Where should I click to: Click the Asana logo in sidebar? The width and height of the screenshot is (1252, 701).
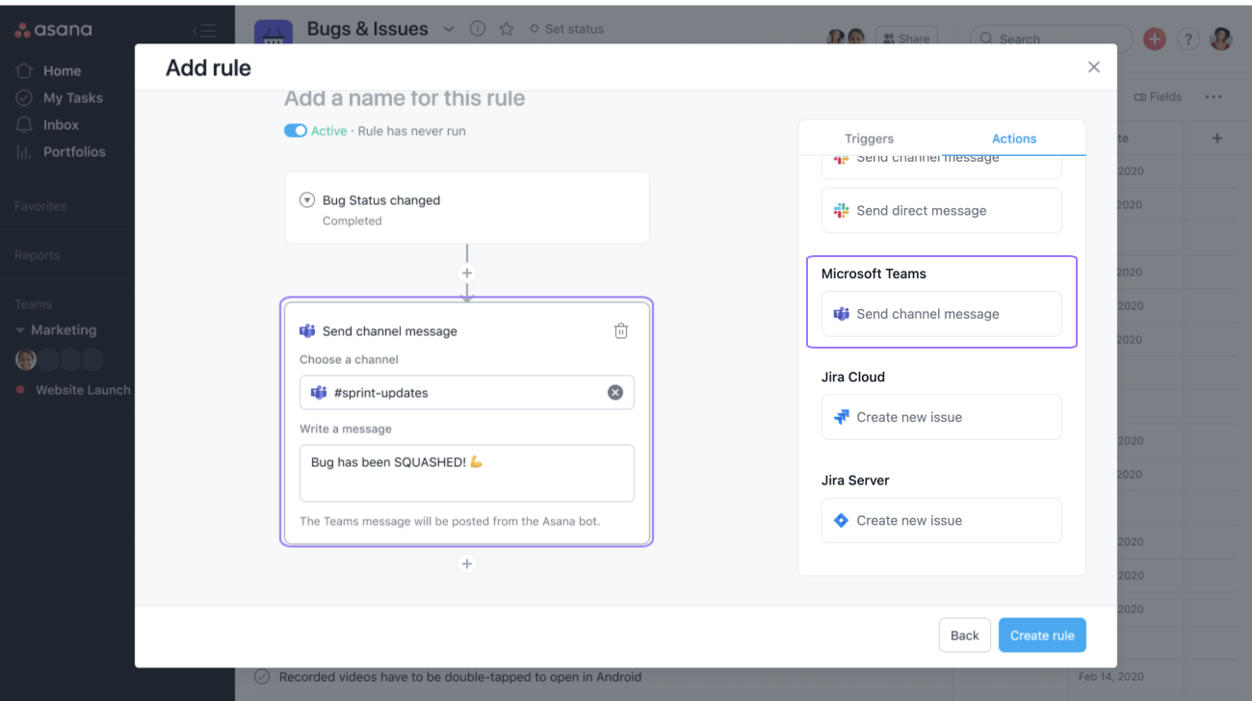pos(54,30)
